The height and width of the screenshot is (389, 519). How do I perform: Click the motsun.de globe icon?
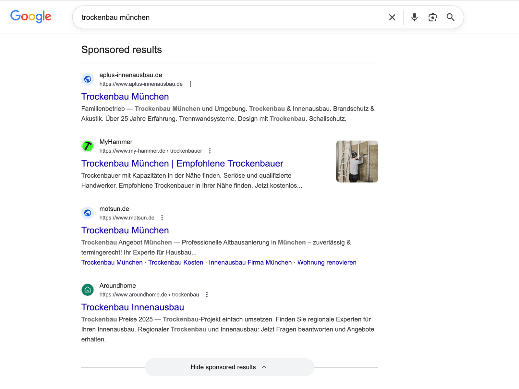[88, 213]
